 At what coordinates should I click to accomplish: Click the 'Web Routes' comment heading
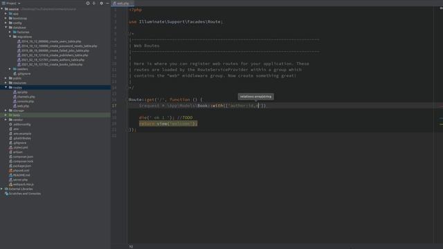[x=147, y=46]
